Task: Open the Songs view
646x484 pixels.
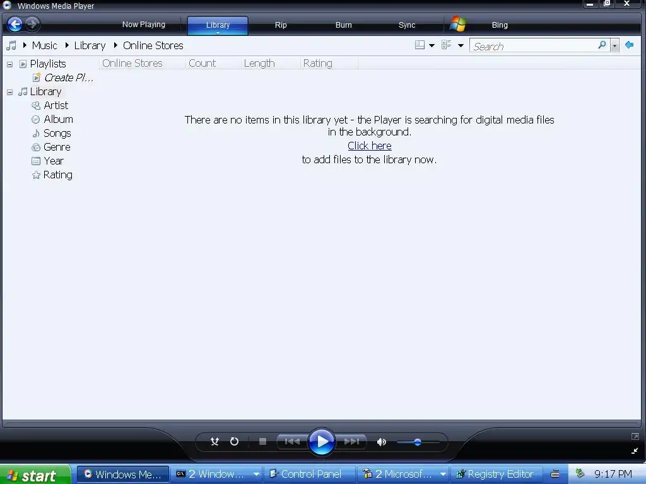Action: tap(57, 134)
